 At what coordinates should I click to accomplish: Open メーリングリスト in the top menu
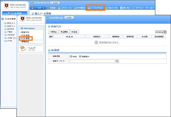[95, 8]
